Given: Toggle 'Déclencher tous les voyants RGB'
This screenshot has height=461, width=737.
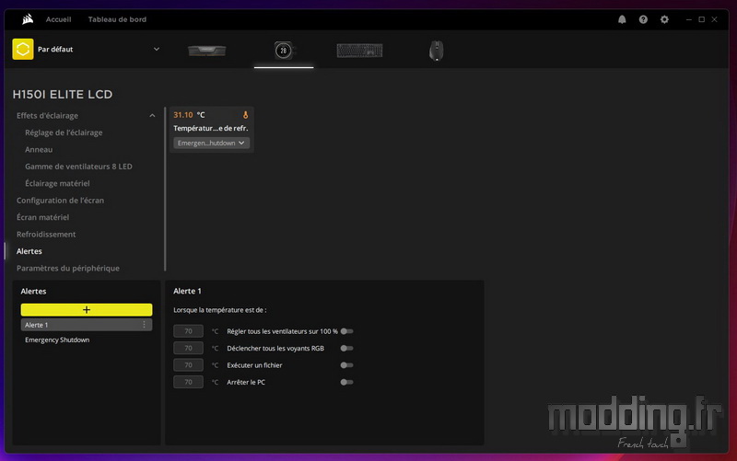Looking at the screenshot, I should point(347,349).
